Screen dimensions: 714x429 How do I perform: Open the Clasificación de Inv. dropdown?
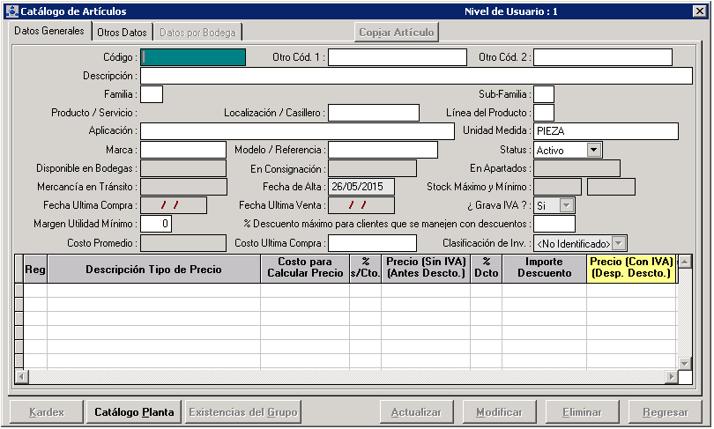619,243
